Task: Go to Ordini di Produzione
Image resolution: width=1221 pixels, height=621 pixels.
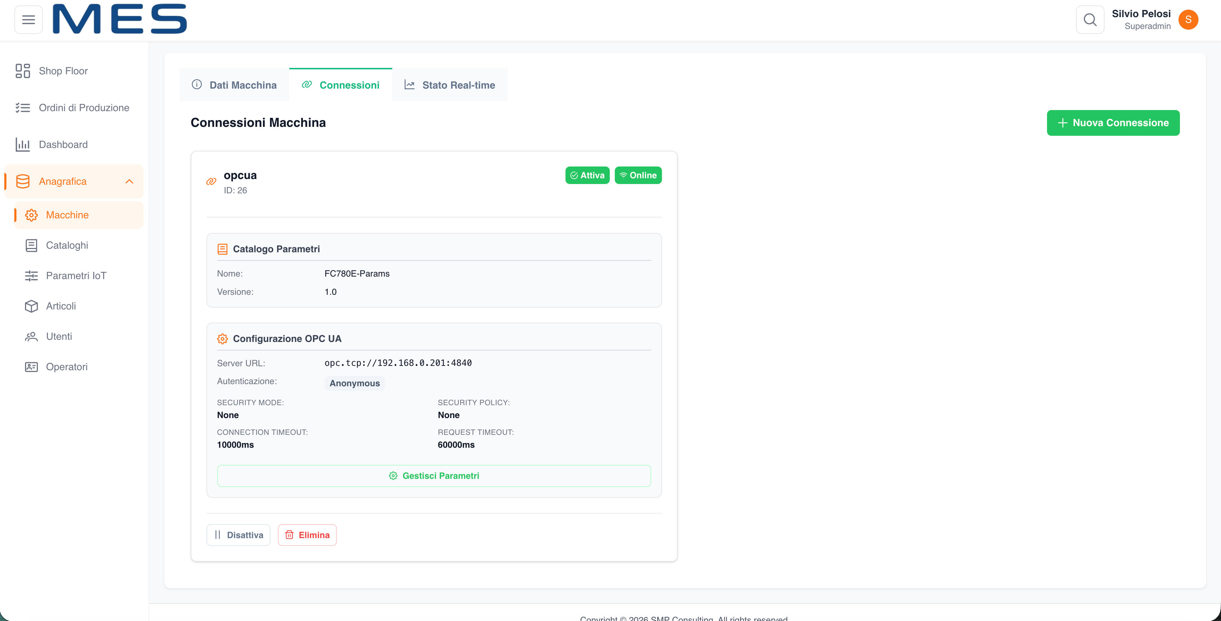Action: point(74,108)
